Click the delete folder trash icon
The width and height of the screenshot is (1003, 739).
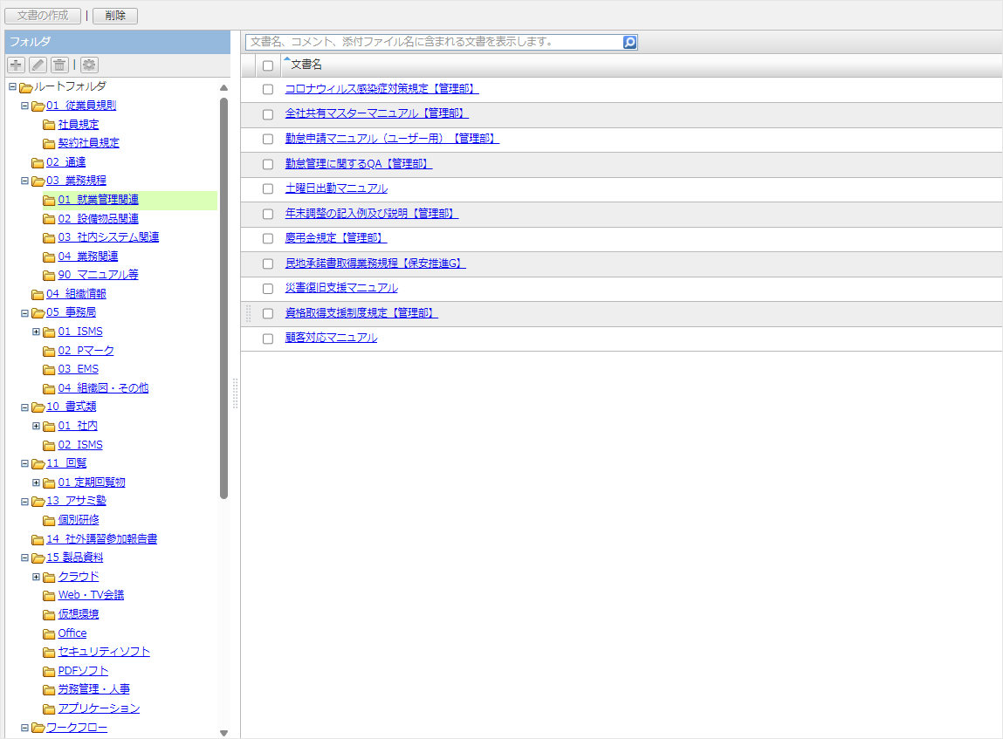pos(59,65)
